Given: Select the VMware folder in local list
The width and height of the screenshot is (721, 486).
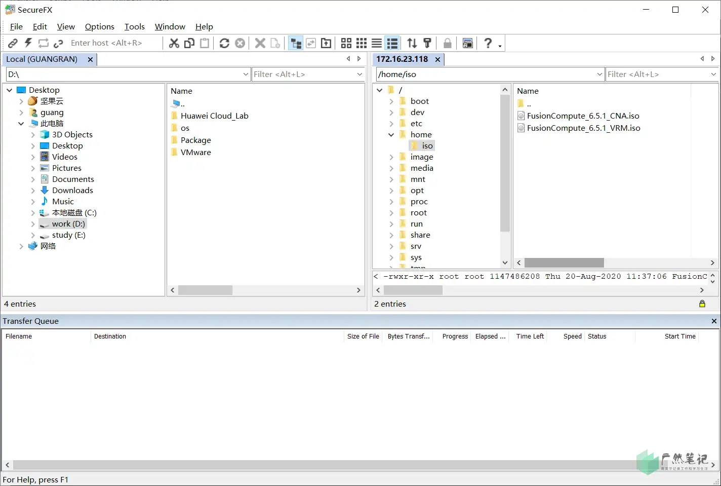Looking at the screenshot, I should coord(195,153).
